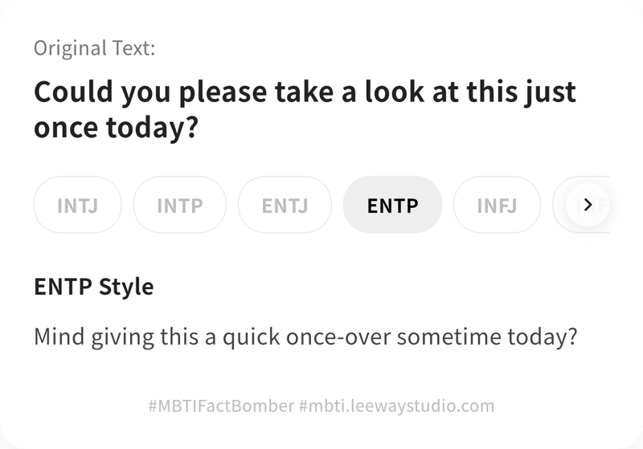Choose the ENTJ personality chip

point(285,205)
